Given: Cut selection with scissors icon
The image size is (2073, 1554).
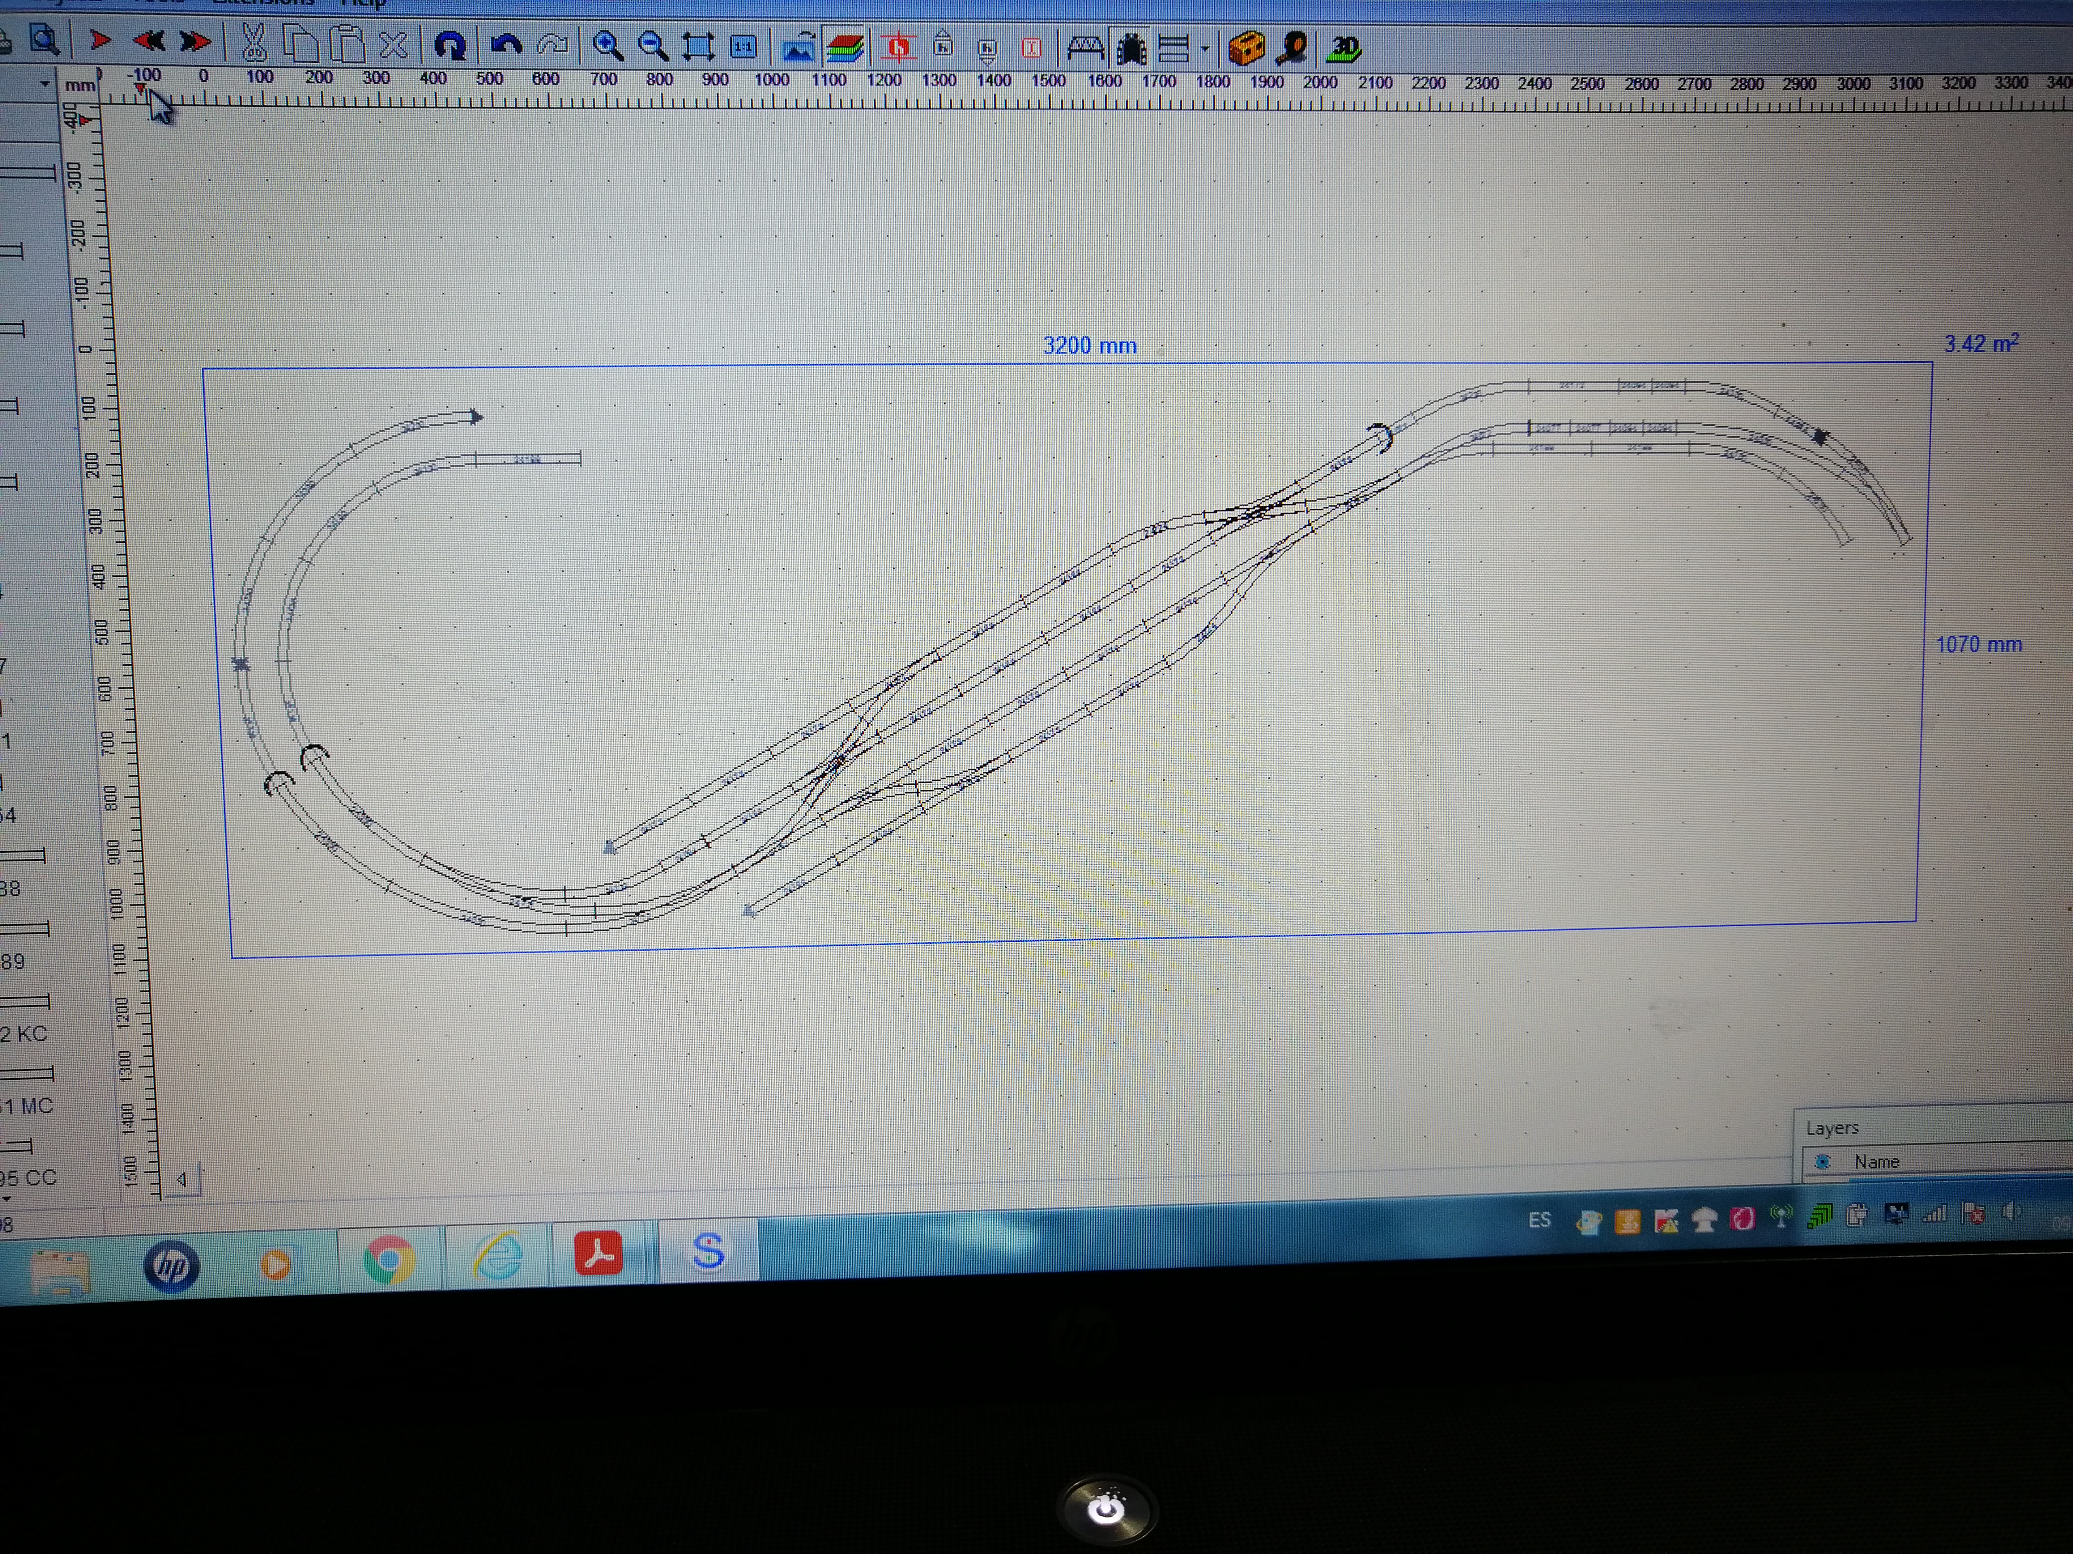Looking at the screenshot, I should (253, 43).
